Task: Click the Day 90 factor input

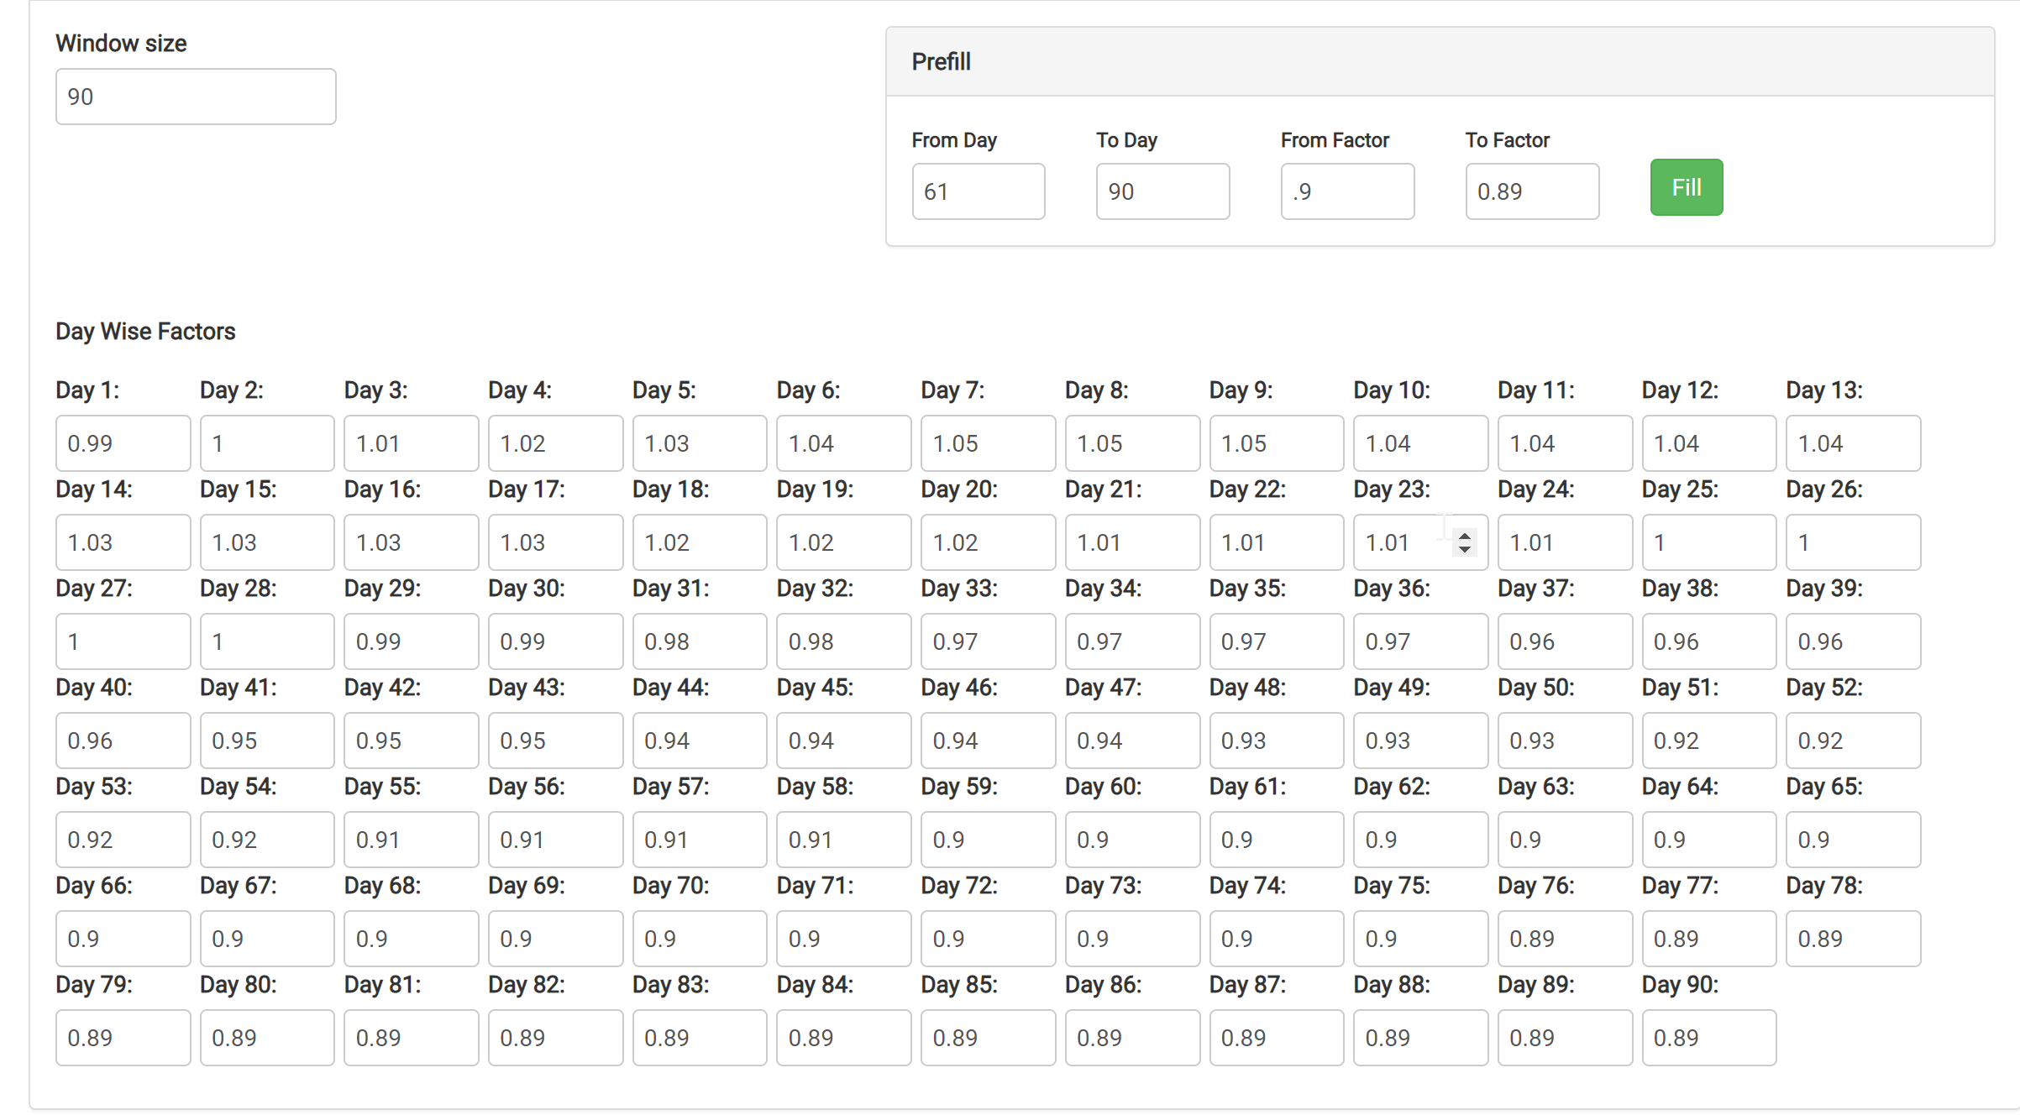Action: click(x=1708, y=1038)
